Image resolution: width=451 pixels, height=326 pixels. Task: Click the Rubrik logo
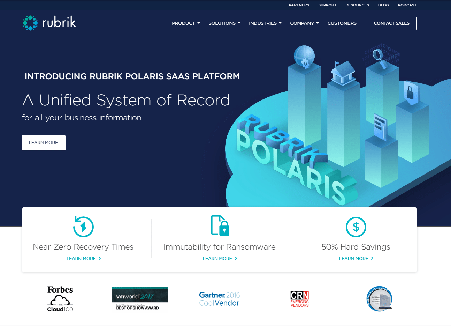click(49, 23)
